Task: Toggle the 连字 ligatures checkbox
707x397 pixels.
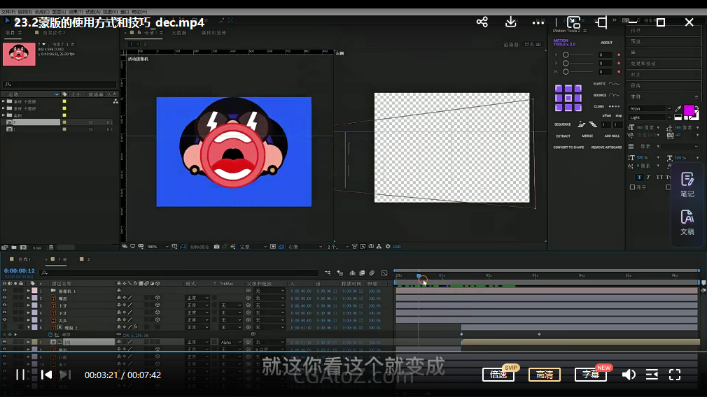Action: [x=633, y=187]
